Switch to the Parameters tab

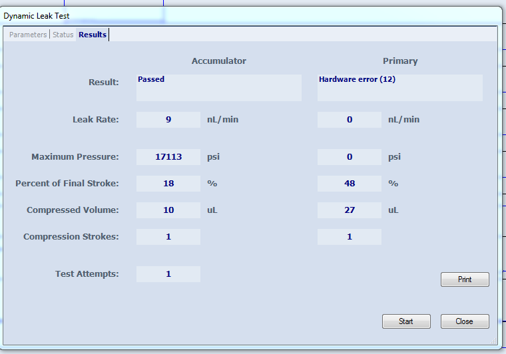coord(28,35)
